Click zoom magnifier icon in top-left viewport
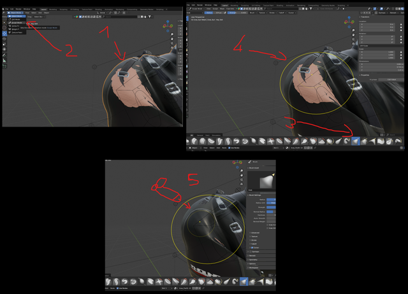This screenshot has height=294, width=408. 172,34
